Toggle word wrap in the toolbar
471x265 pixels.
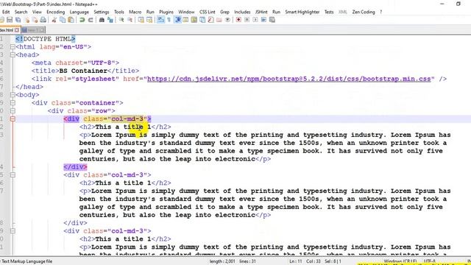click(x=160, y=20)
